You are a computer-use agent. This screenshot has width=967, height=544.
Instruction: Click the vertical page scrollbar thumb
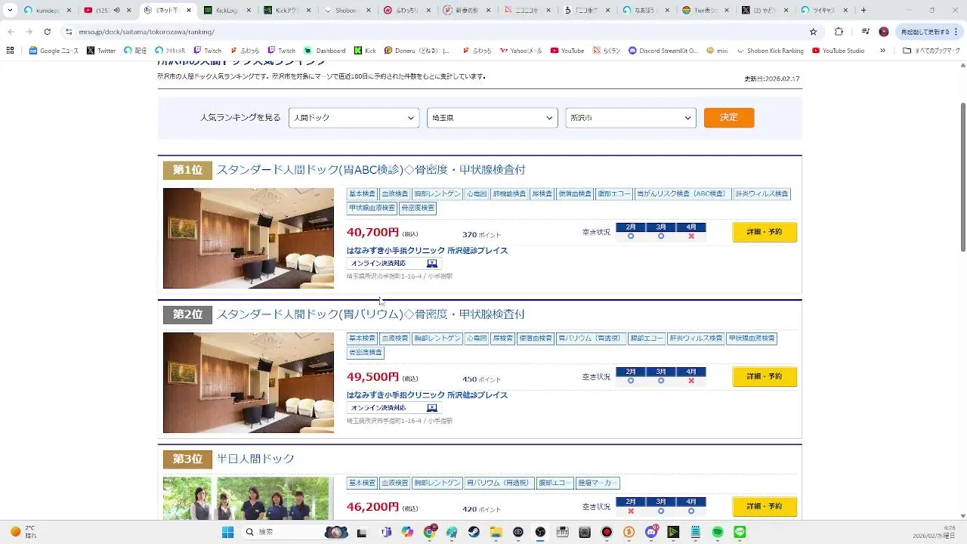[962, 175]
